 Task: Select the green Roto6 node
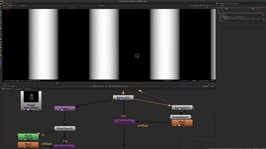[28, 137]
